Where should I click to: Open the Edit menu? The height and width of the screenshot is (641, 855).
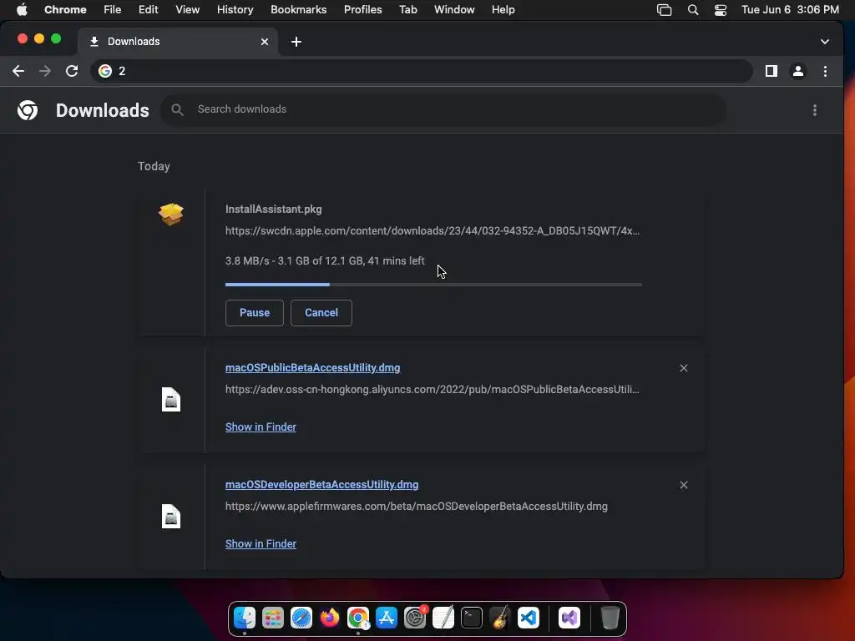[x=148, y=10]
